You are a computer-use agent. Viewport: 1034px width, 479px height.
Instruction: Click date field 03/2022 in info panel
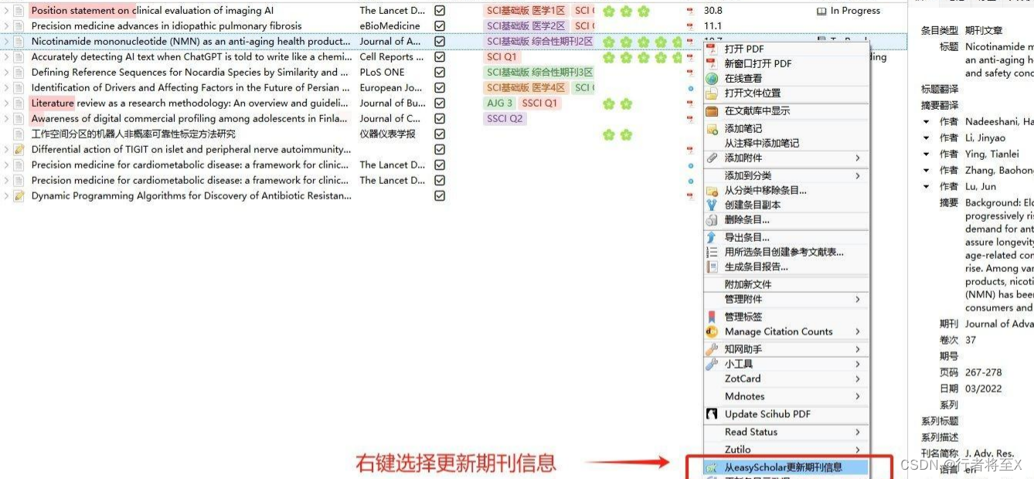click(982, 389)
